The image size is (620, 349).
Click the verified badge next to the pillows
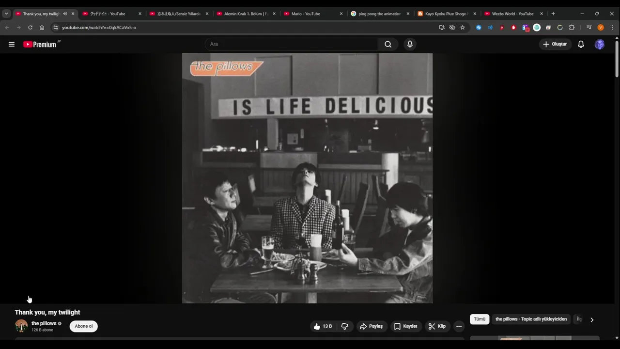(x=60, y=323)
